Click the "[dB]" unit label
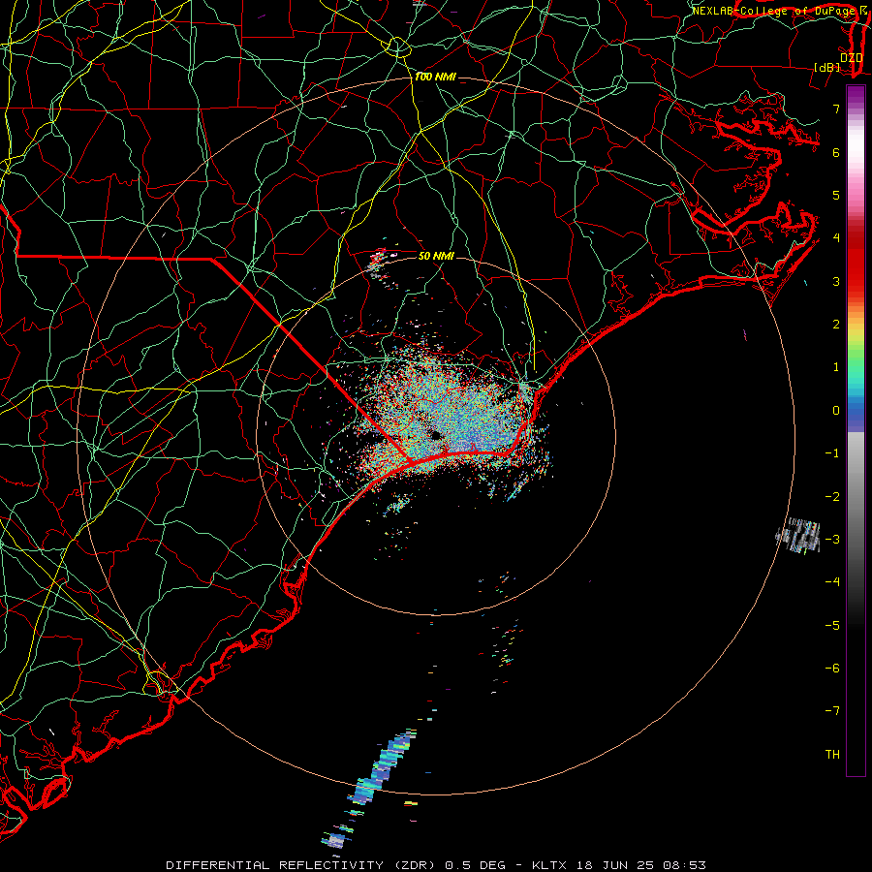Image resolution: width=872 pixels, height=872 pixels. [827, 68]
